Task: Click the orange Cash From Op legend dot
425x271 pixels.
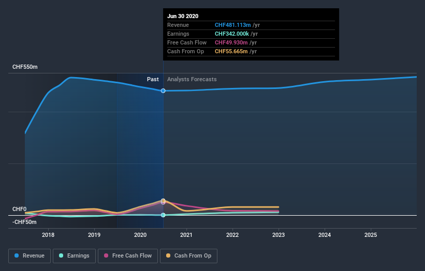Action: 168,255
